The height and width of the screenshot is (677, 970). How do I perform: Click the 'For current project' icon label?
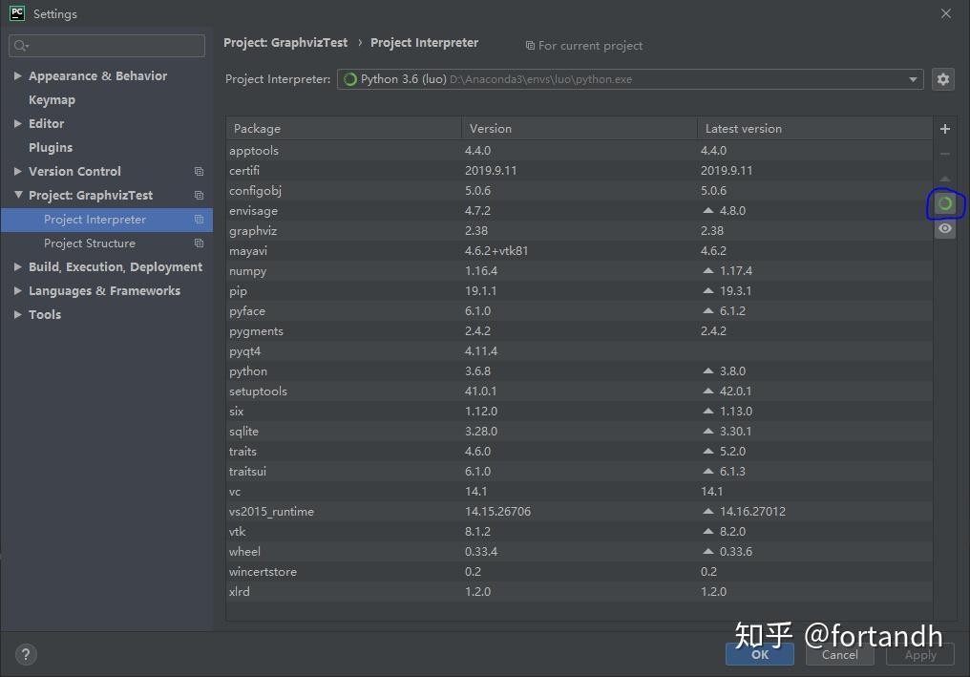[583, 45]
